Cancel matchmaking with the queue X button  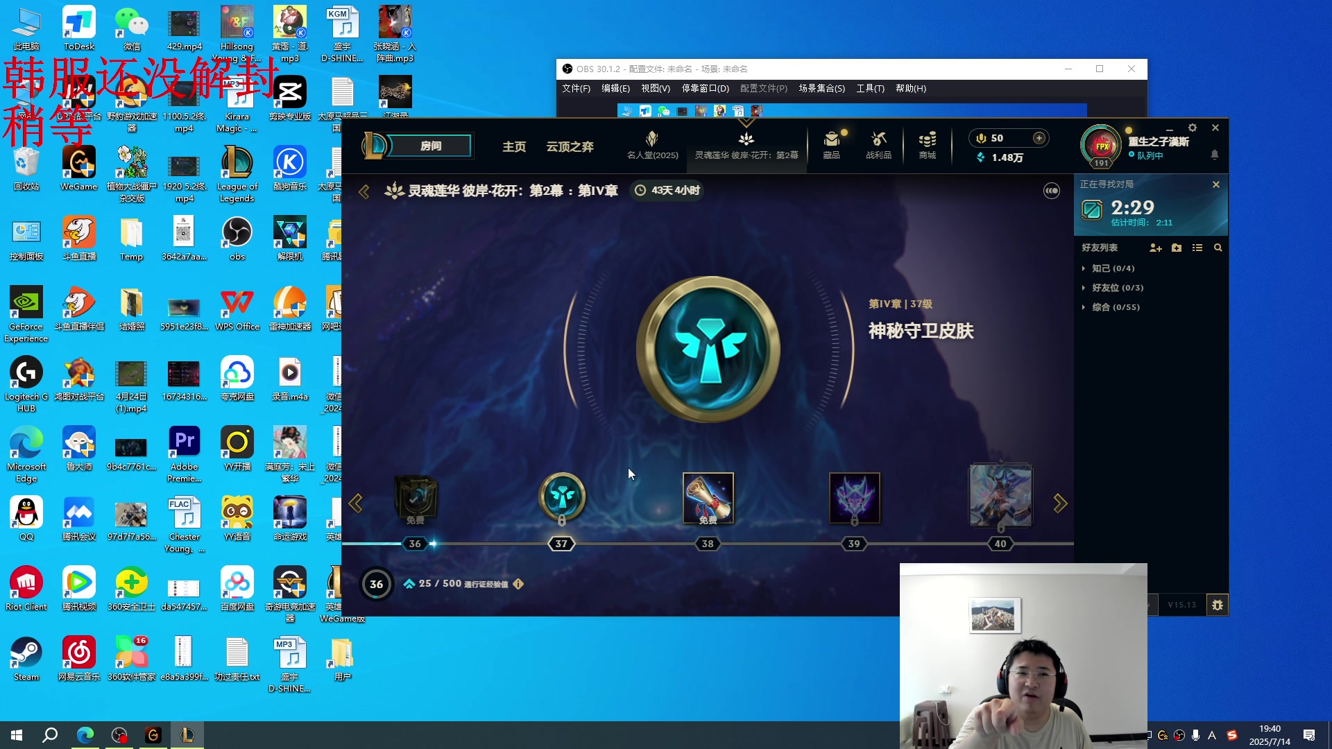point(1215,184)
